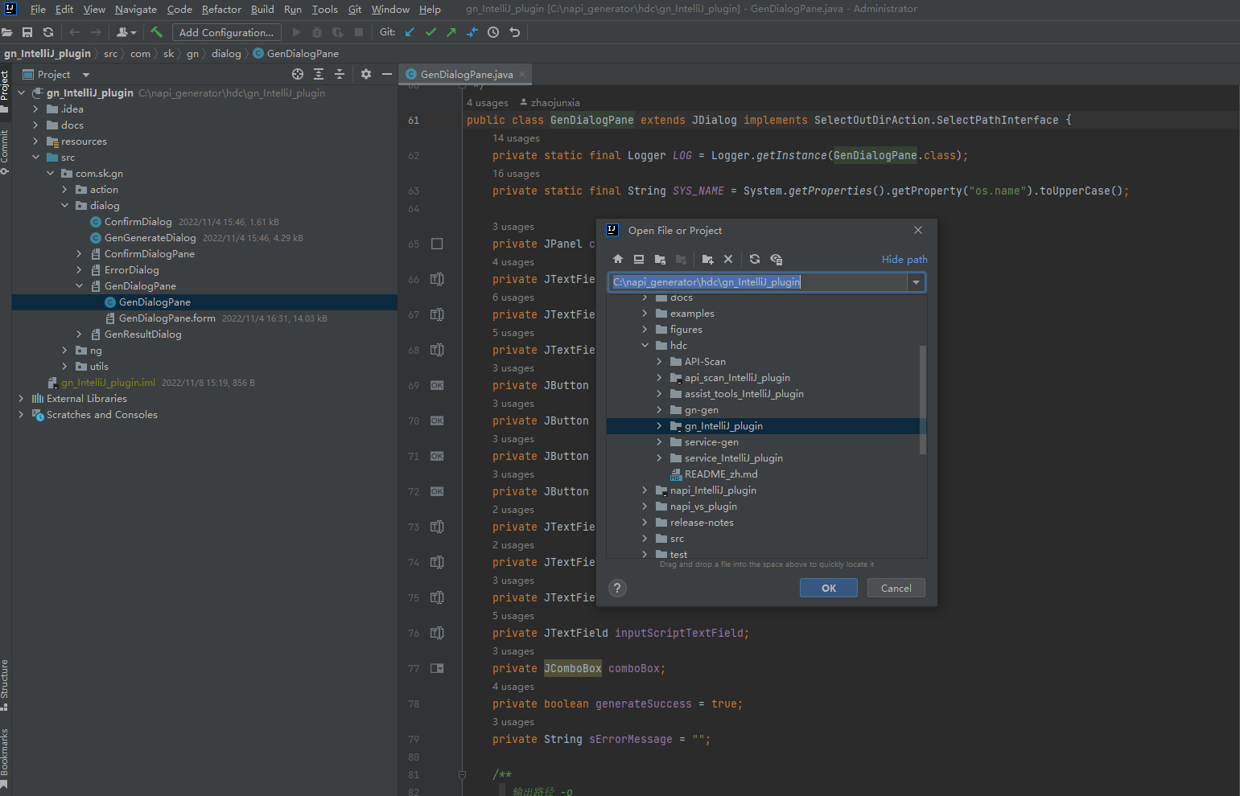Collapse the hdc folder in dialog tree
Image resolution: width=1240 pixels, height=796 pixels.
[645, 346]
